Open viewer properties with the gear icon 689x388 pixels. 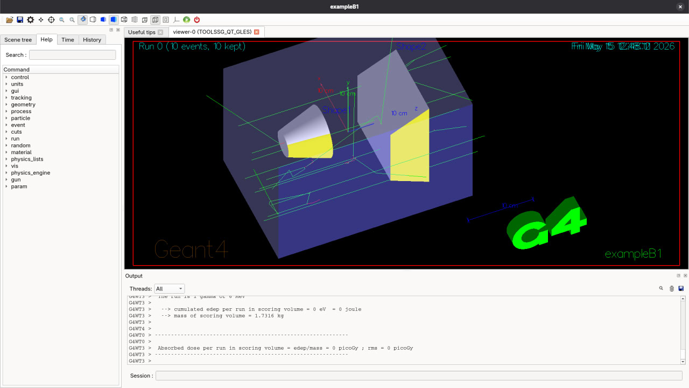(x=30, y=20)
